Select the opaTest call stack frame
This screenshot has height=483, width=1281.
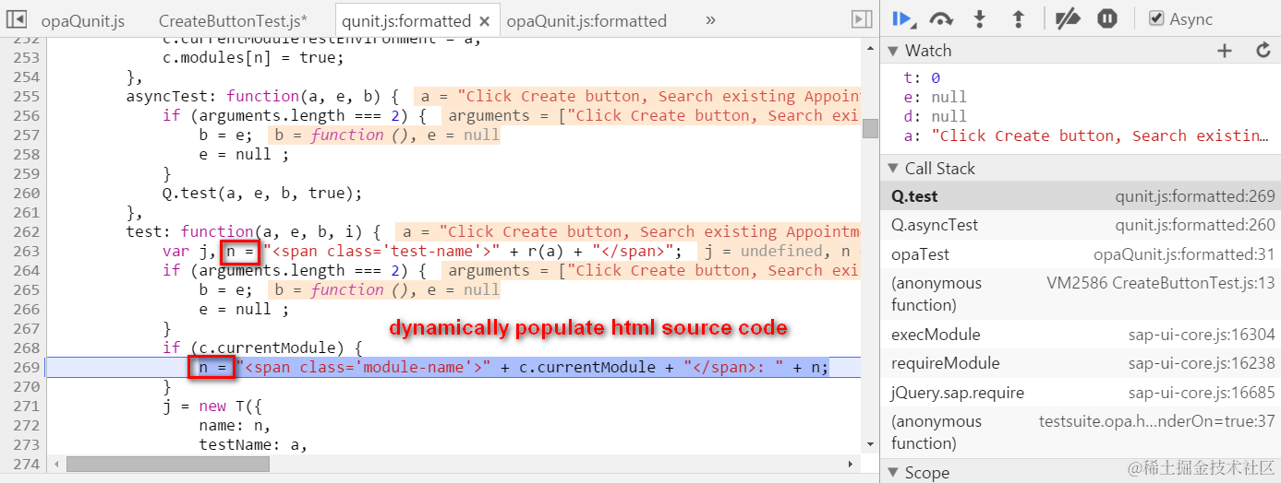pos(1081,253)
